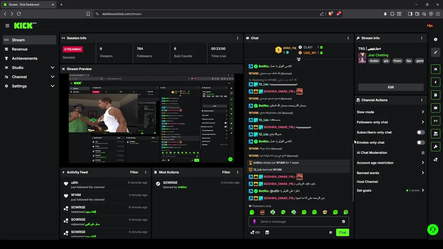Toggle the document widget icon in the right sidebar
The image size is (443, 249).
pyautogui.click(x=435, y=95)
